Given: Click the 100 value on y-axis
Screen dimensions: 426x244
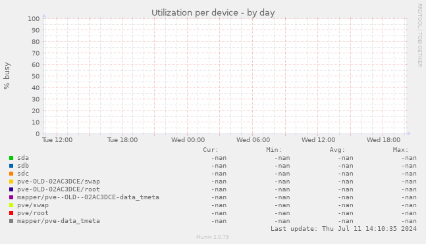Looking at the screenshot, I should (34, 18).
